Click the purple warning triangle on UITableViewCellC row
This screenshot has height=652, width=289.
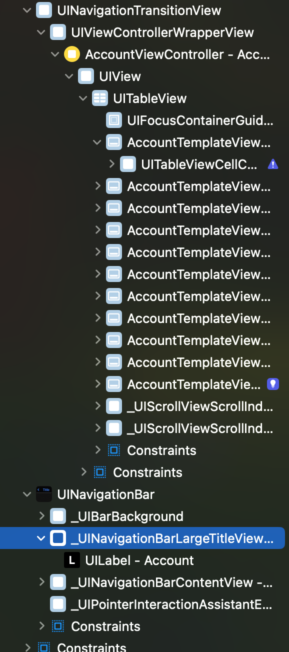273,164
